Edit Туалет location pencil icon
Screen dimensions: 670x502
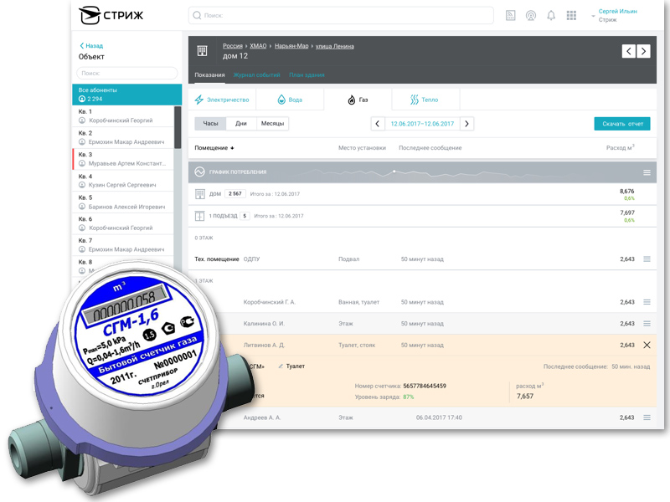(281, 366)
